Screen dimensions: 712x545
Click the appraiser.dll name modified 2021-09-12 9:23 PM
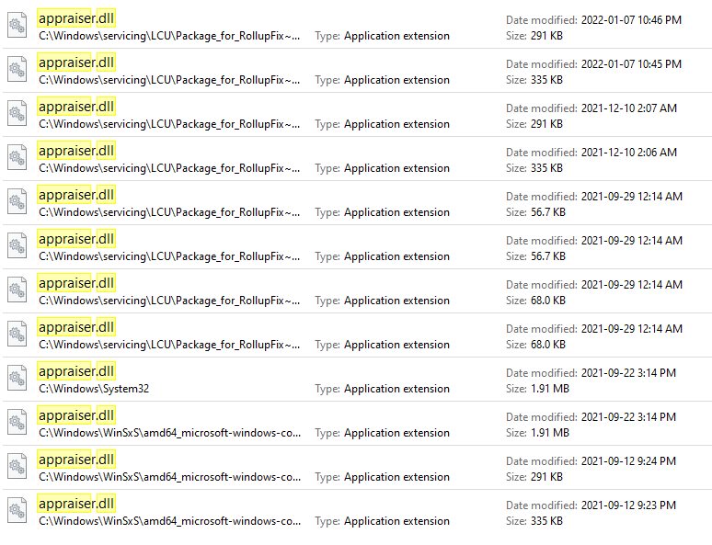pyautogui.click(x=76, y=503)
